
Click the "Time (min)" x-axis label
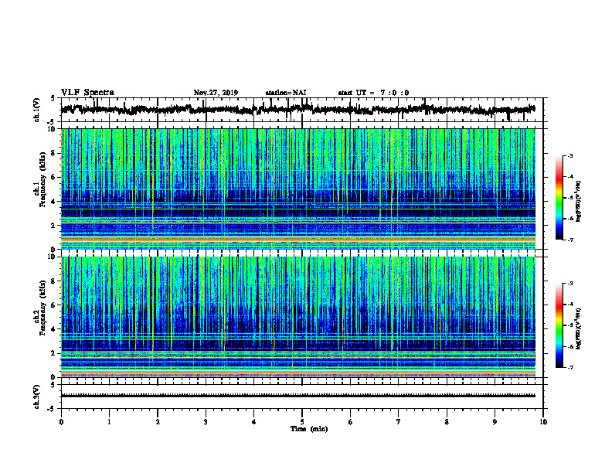(x=309, y=429)
